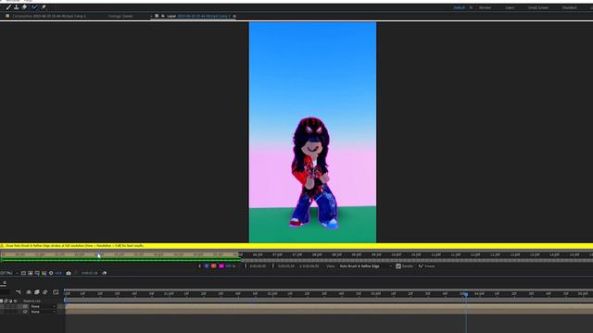The width and height of the screenshot is (593, 333).
Task: Select the Eraser tool
Action: point(24,7)
